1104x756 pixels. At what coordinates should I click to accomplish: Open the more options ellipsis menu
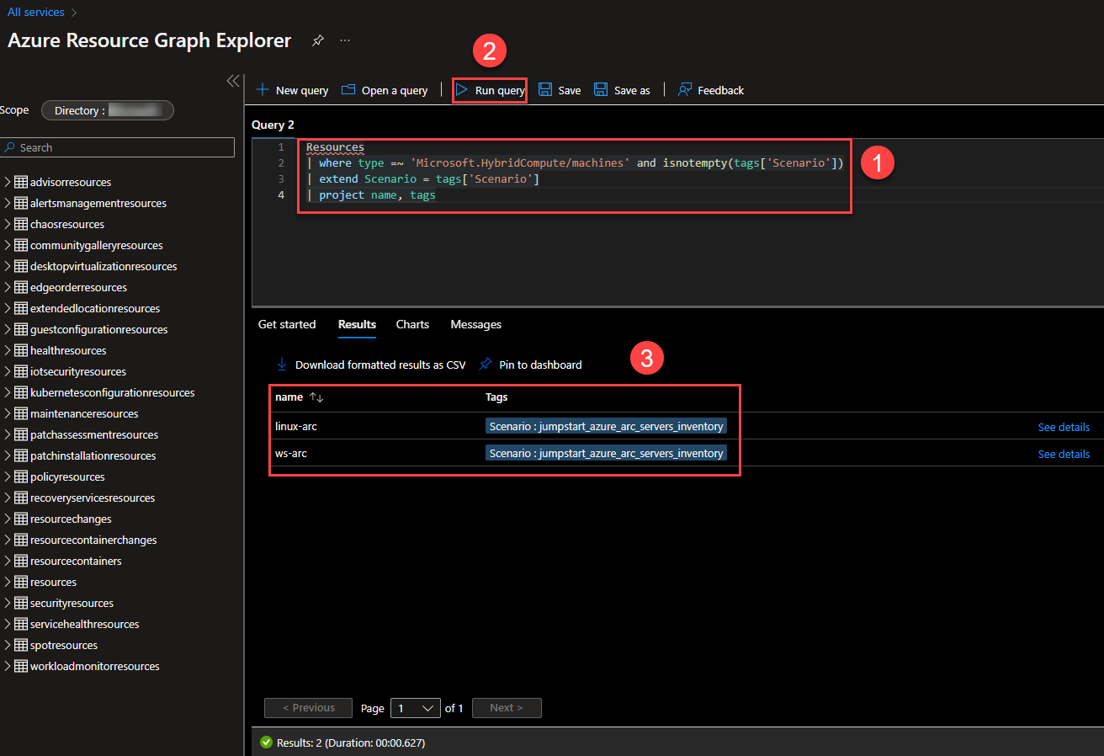(x=345, y=40)
